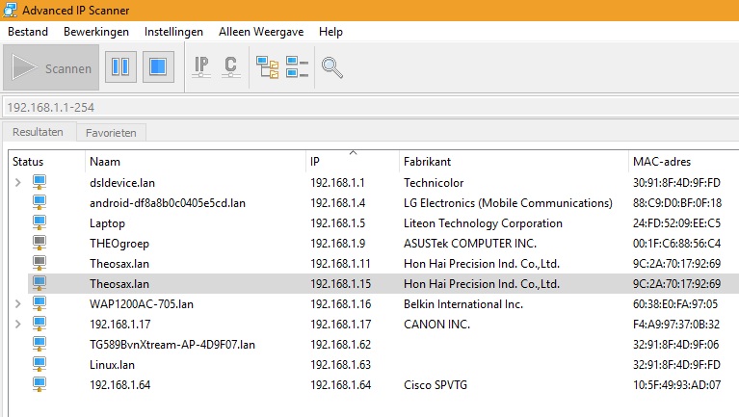Select the THEOgroep entry
Viewport: 739px width, 417px height.
[119, 244]
